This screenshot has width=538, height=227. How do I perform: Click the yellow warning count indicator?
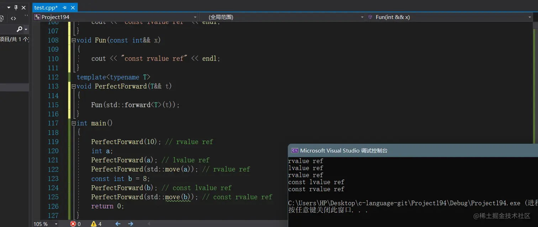[x=96, y=224]
